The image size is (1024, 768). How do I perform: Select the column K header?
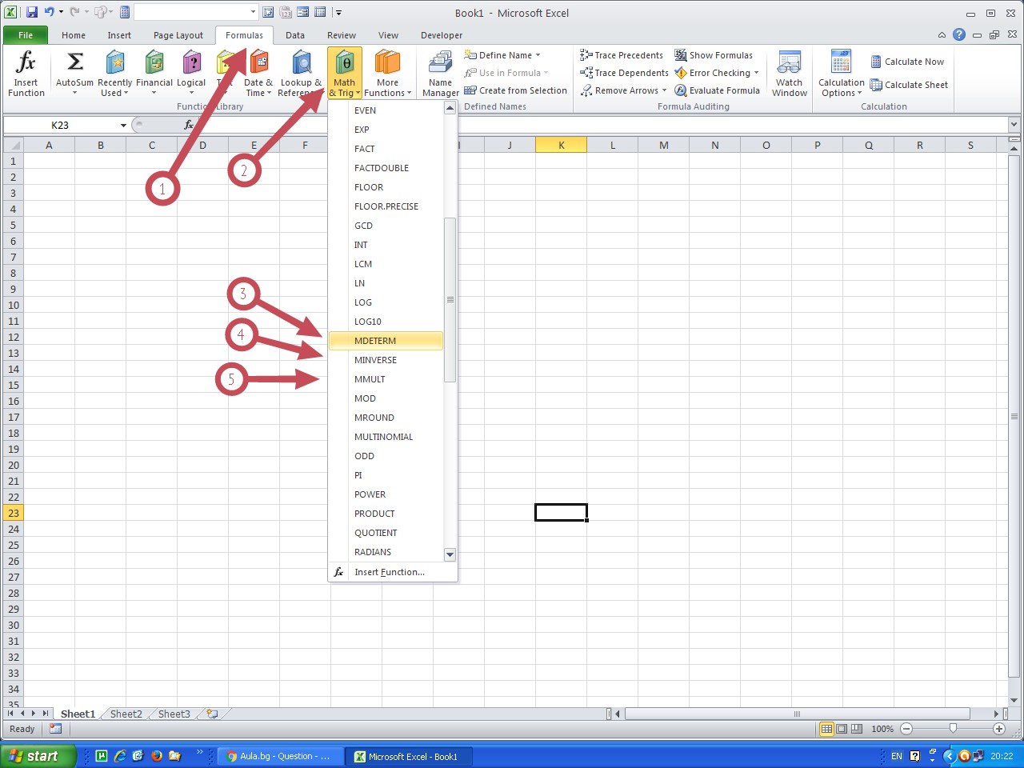pos(562,145)
